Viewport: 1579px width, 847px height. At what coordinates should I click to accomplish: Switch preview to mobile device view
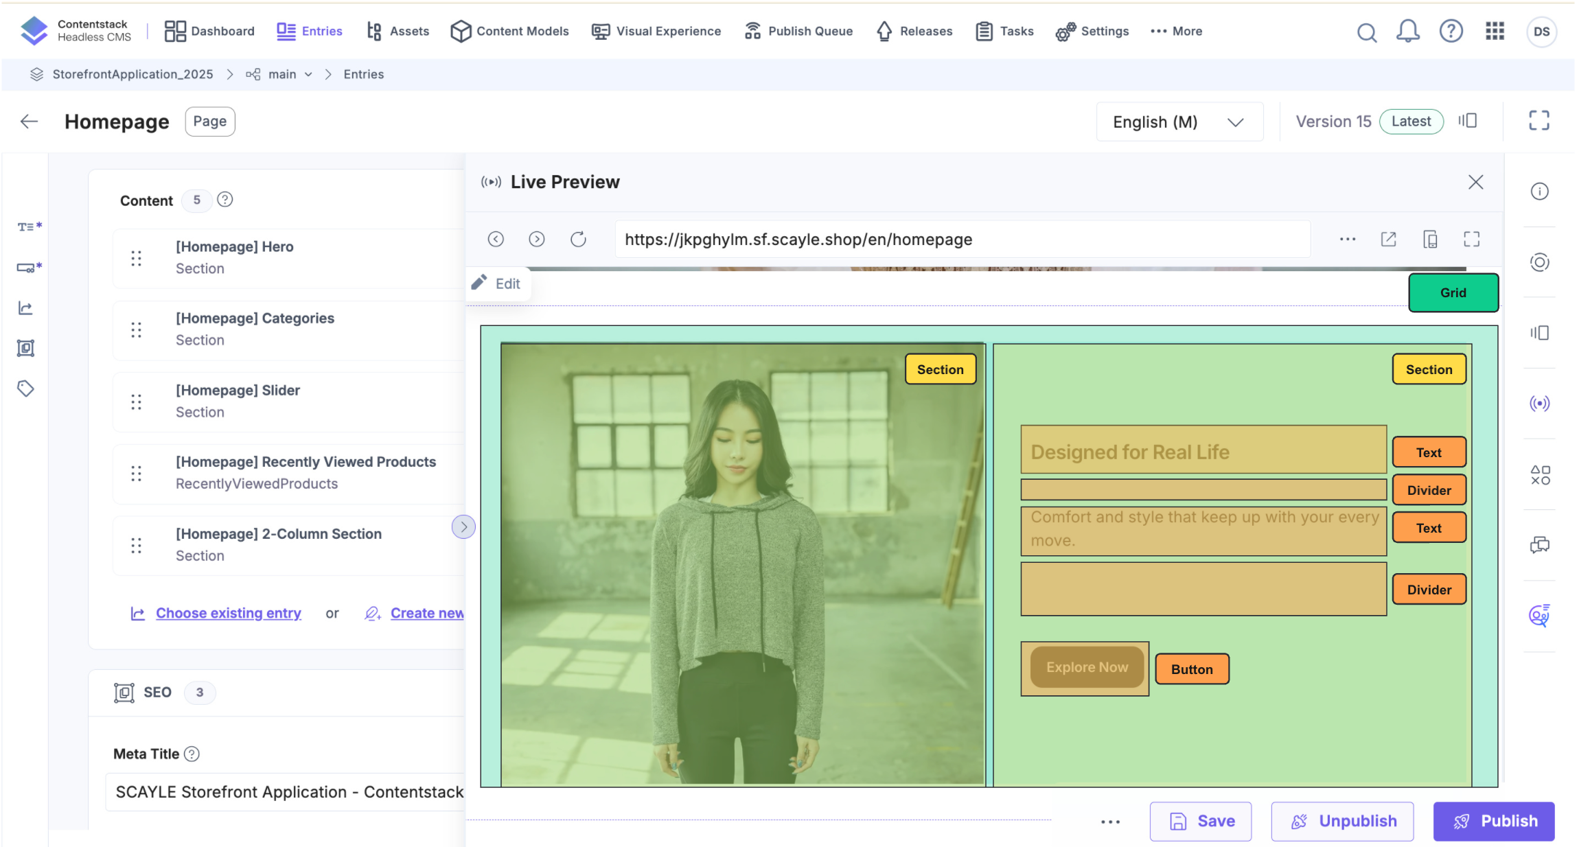click(x=1430, y=239)
